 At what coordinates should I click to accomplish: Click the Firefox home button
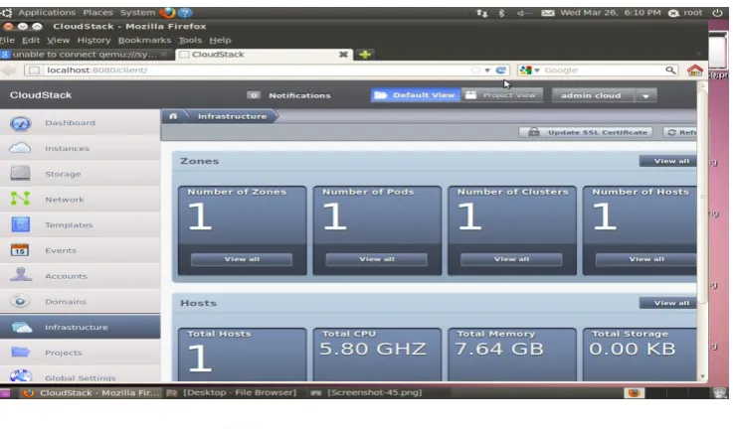(694, 71)
